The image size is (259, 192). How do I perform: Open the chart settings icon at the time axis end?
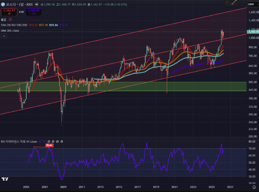pyautogui.click(x=254, y=187)
